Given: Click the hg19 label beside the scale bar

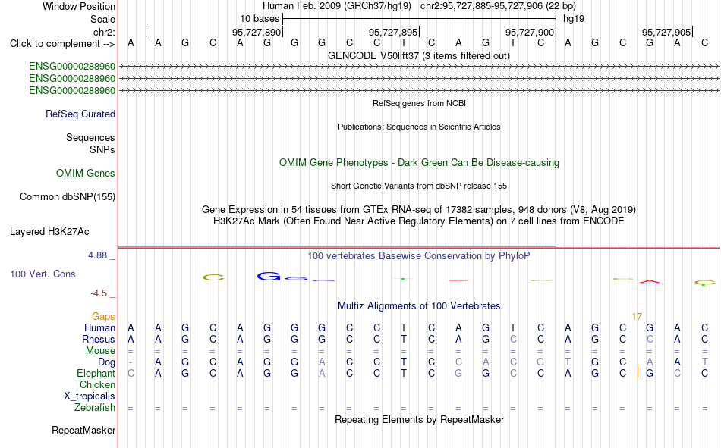Looking at the screenshot, I should click(x=574, y=19).
